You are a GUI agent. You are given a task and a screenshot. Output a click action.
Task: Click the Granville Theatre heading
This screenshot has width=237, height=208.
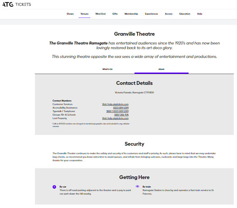coord(135,34)
